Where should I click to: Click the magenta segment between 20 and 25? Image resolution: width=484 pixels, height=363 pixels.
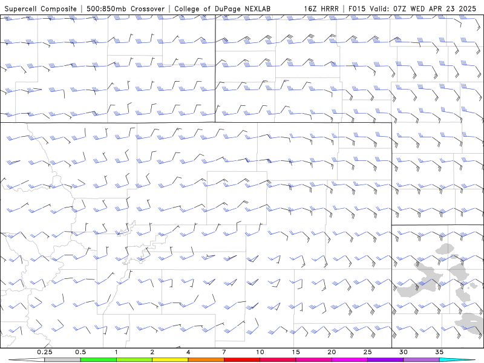350,360
